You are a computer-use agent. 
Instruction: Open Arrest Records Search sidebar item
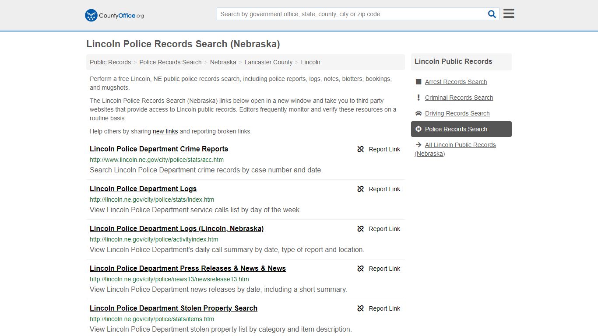point(456,82)
